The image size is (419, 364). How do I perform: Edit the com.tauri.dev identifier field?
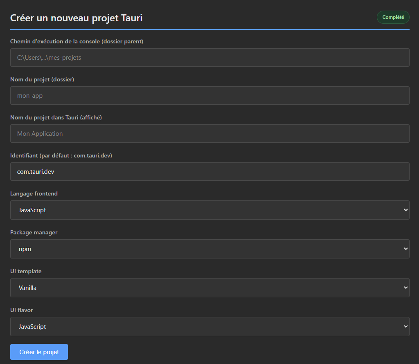(x=210, y=171)
